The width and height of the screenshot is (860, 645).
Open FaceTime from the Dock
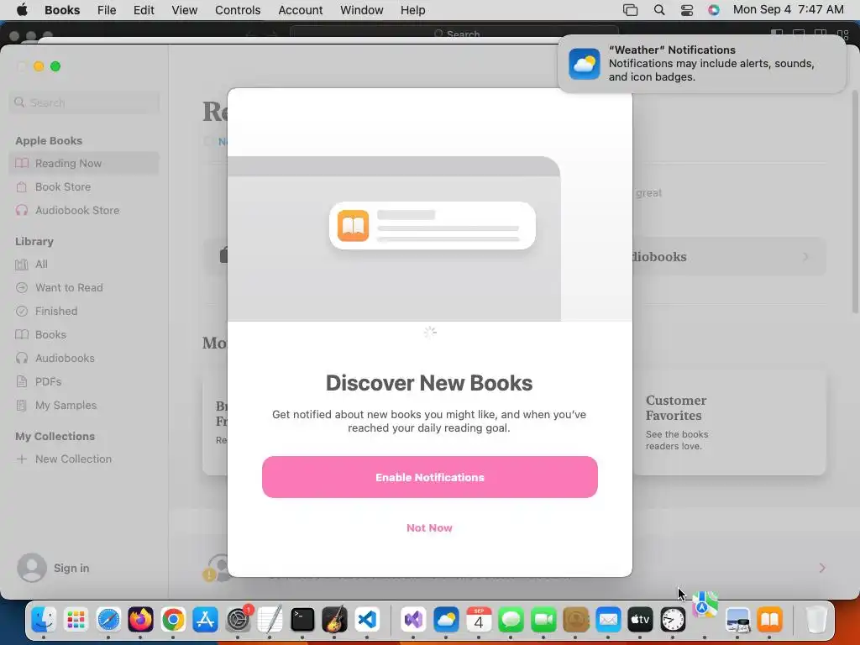pyautogui.click(x=543, y=620)
